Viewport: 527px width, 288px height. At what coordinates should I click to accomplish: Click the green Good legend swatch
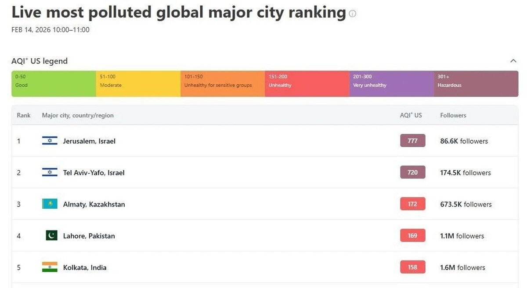(54, 84)
